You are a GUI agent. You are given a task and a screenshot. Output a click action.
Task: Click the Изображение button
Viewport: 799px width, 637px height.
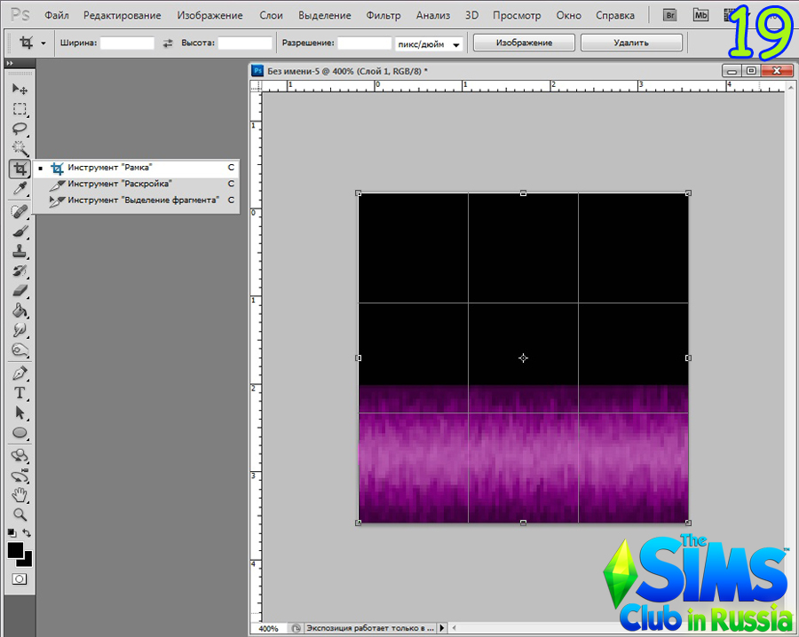click(x=524, y=43)
